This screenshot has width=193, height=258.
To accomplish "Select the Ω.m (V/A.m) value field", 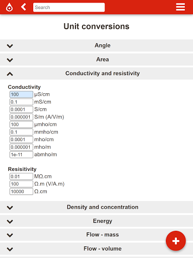I will pos(21,184).
